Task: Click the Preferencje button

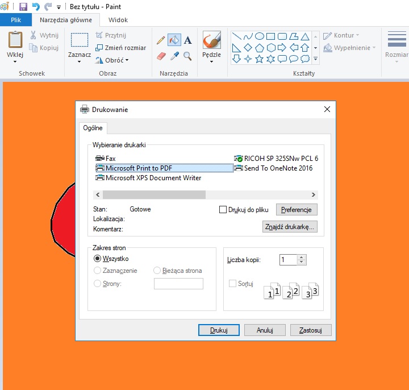Action: tap(297, 210)
